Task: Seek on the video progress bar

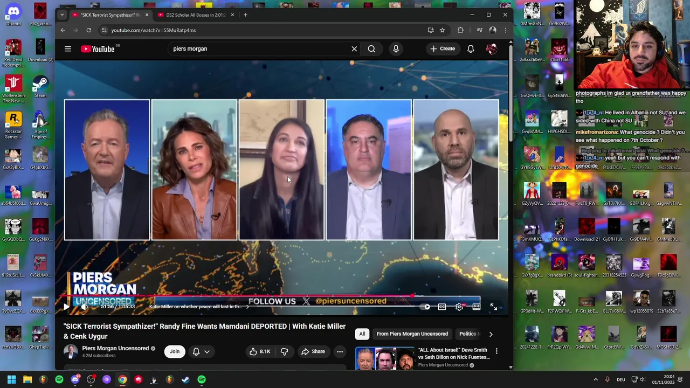Action: point(281,296)
